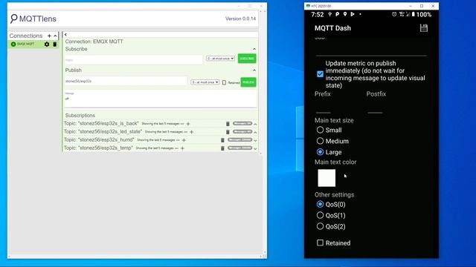The image size is (476, 267).
Task: Click Version 0.0.14 text
Action: pos(240,19)
